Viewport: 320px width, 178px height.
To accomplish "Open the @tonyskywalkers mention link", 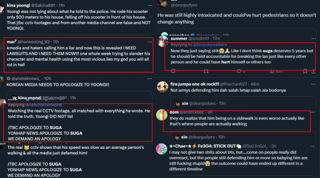I will tap(210, 45).
